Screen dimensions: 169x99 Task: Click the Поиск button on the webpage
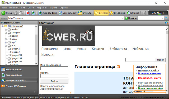(x=160, y=60)
